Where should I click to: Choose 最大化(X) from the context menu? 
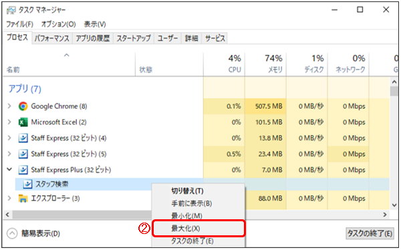[198, 228]
